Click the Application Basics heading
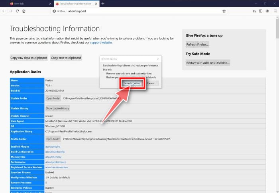This screenshot has width=279, height=193. 25,72
